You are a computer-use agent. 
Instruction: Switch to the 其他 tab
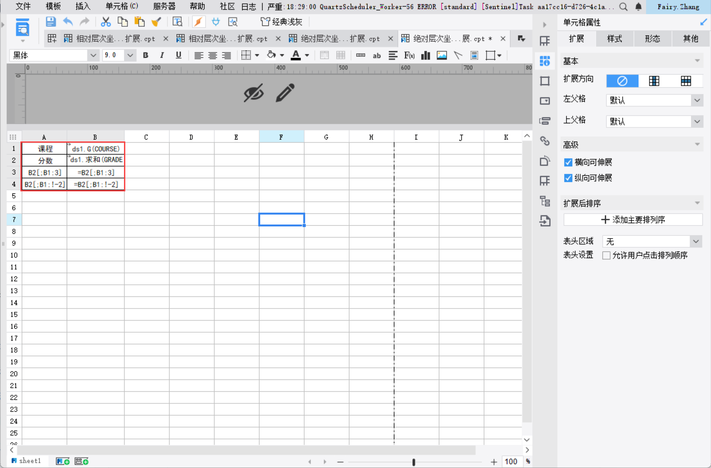(x=691, y=39)
